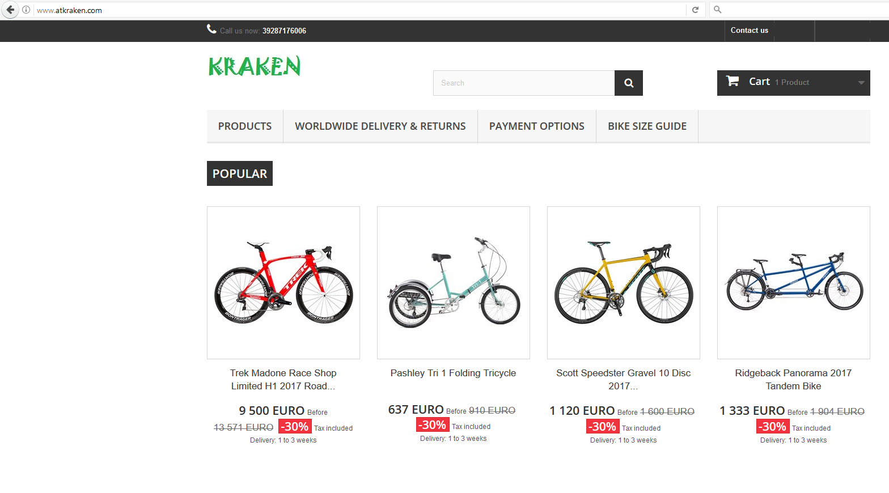The height and width of the screenshot is (493, 889).
Task: Click the browser search magnifier icon
Action: (x=717, y=10)
